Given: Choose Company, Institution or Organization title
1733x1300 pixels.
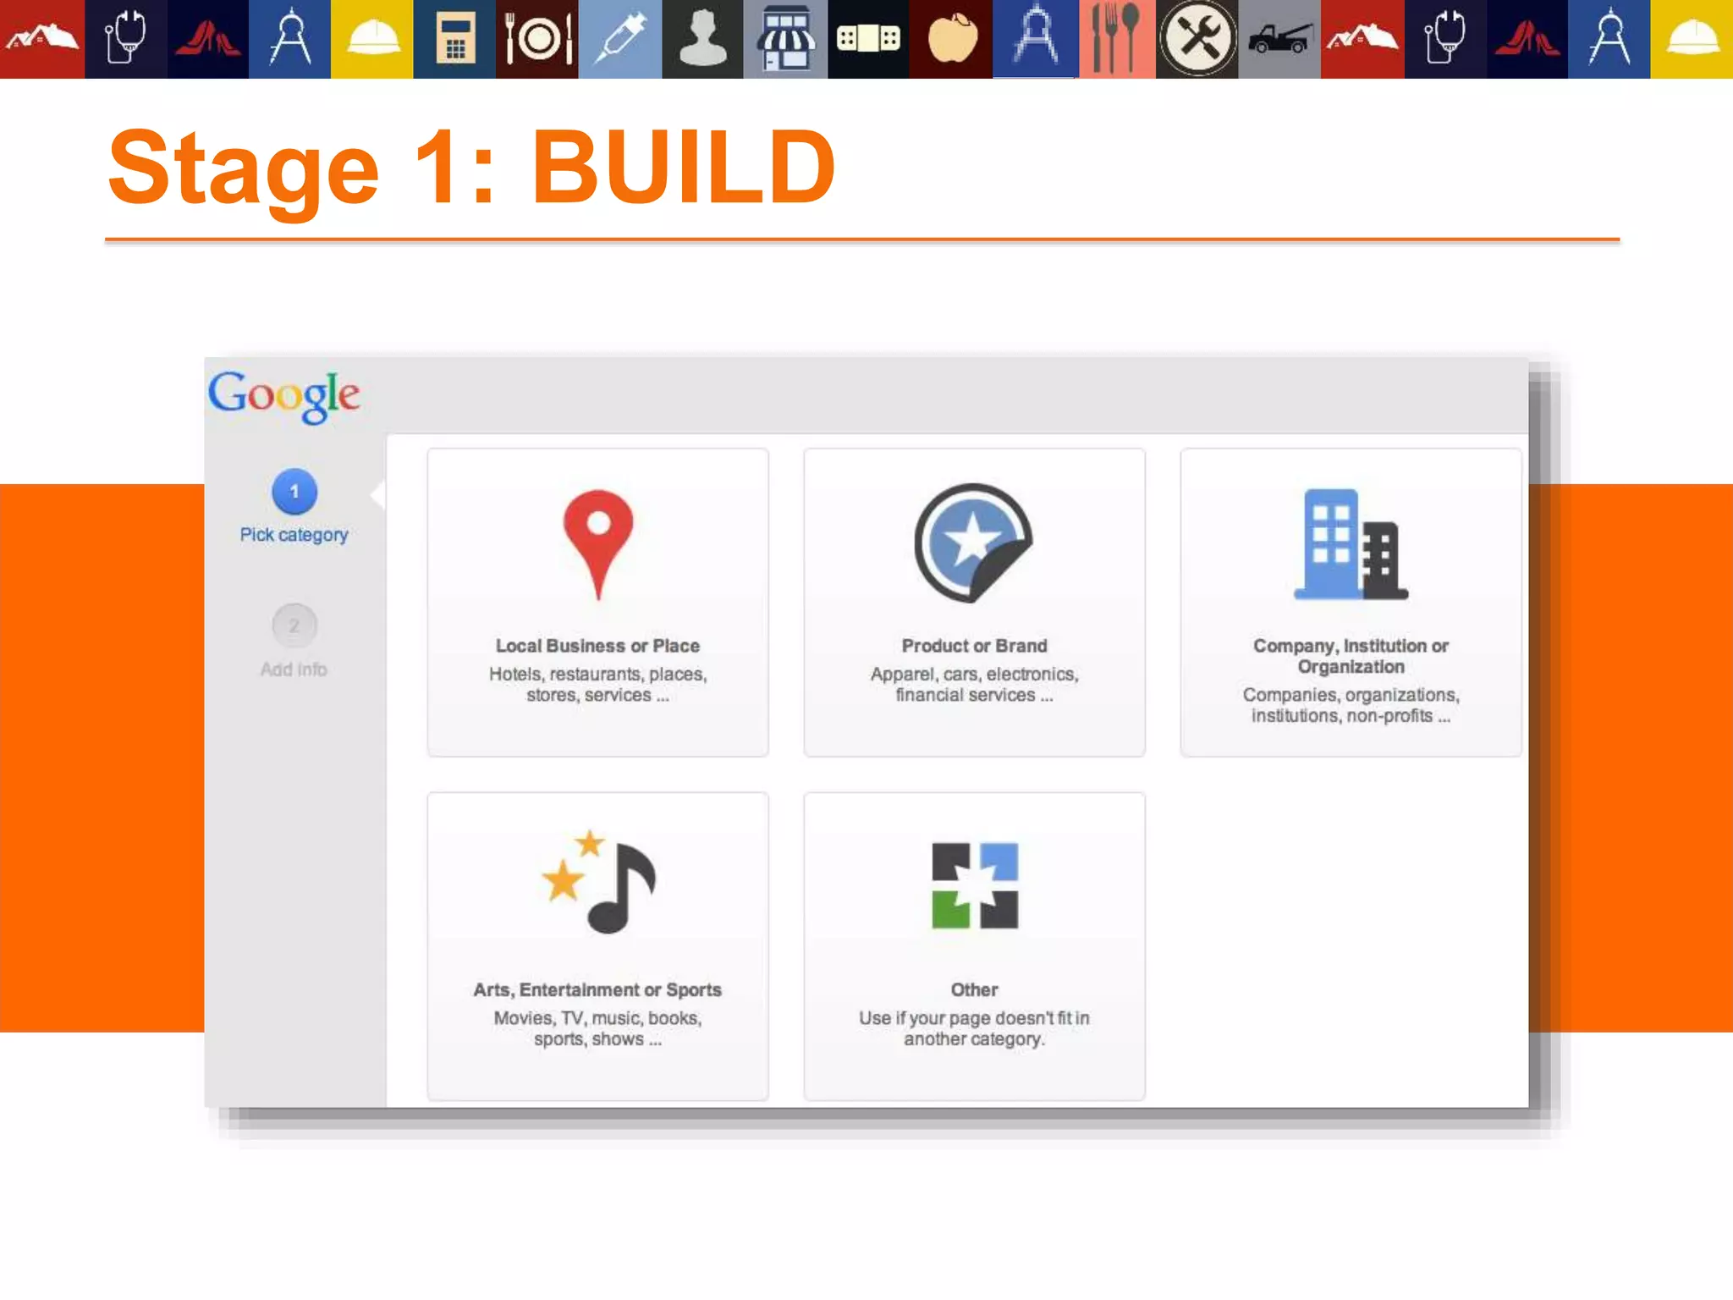Looking at the screenshot, I should [1351, 656].
